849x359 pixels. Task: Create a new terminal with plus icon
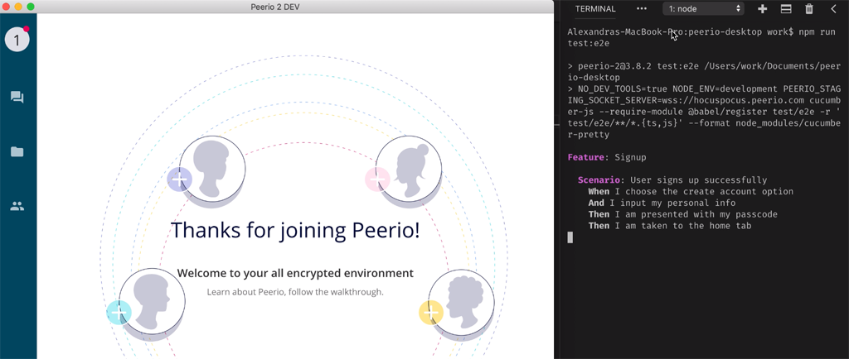(763, 8)
